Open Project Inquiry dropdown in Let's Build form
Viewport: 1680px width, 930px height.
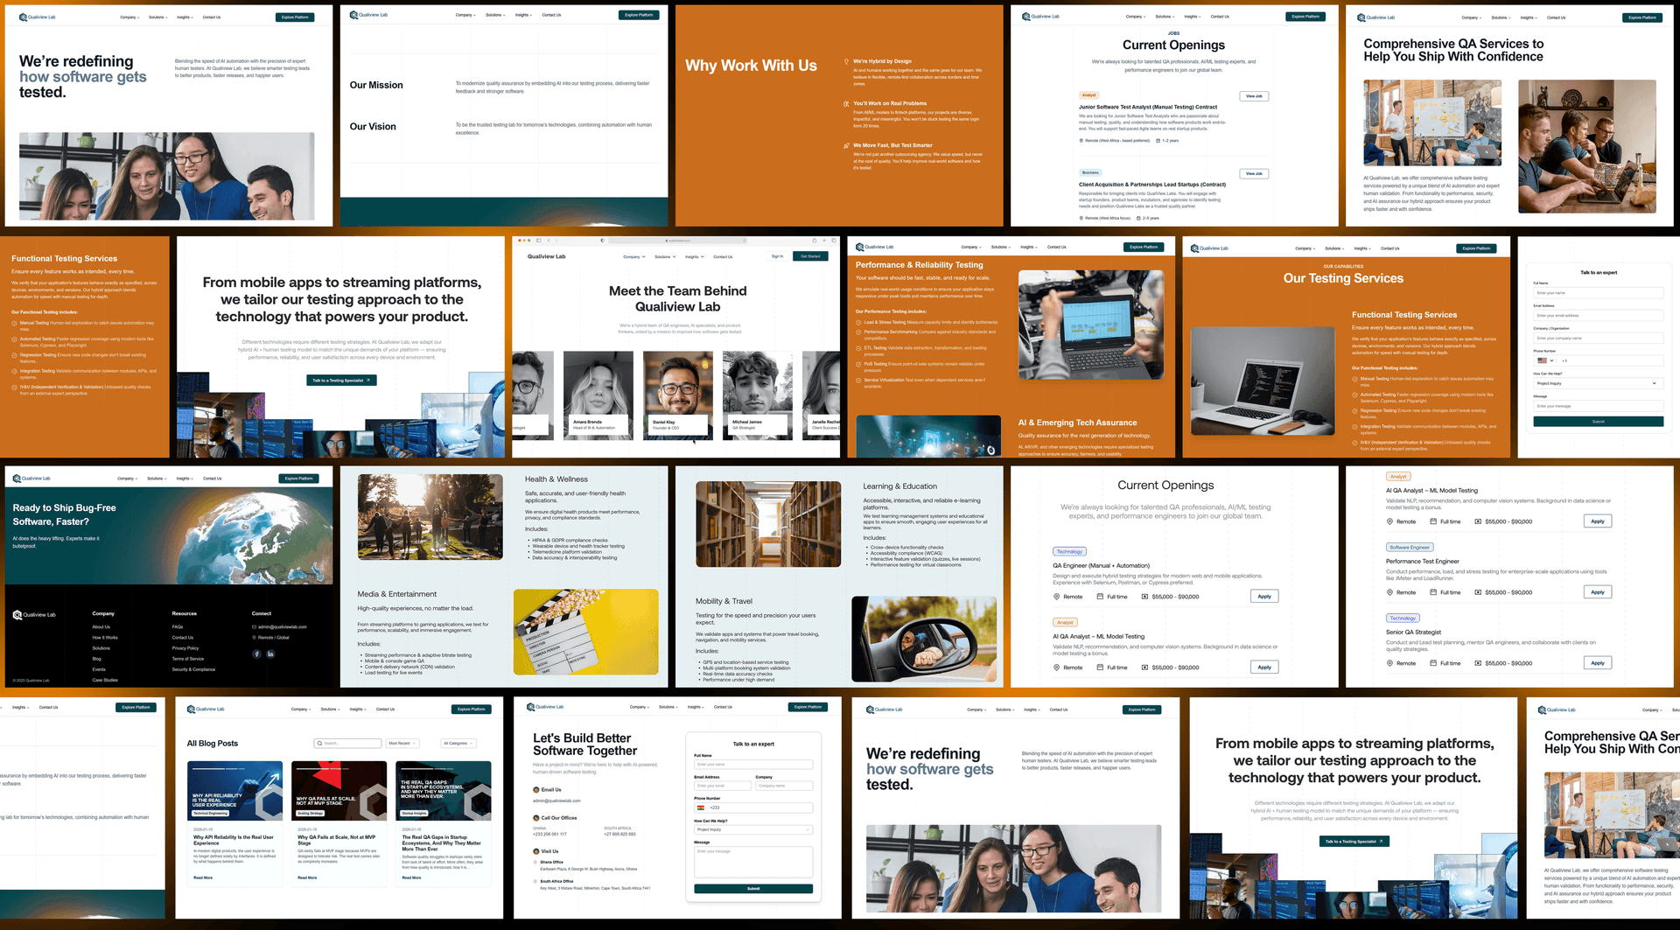[753, 829]
